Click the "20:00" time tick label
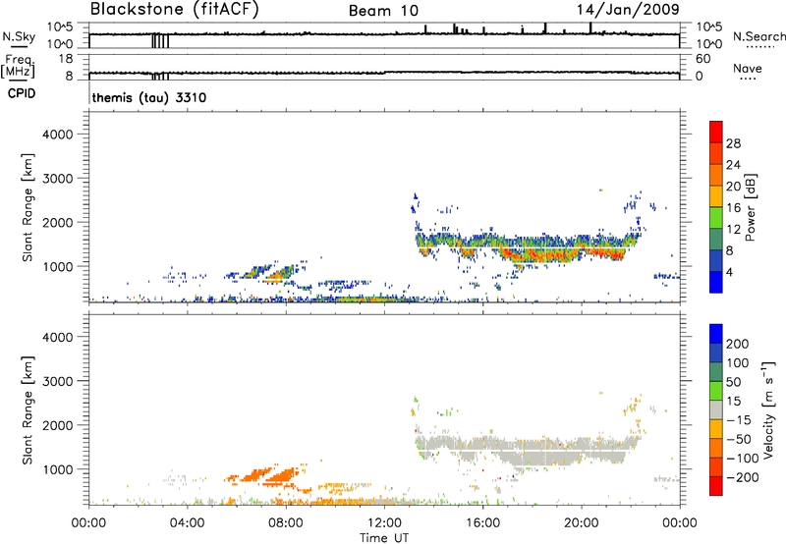Viewport: 786px width, 544px height. (x=581, y=523)
